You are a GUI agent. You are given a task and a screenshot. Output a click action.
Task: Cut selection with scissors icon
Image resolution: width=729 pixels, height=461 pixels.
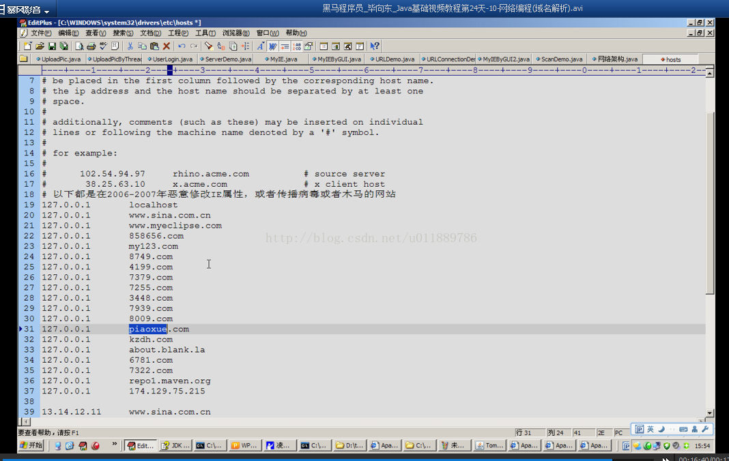(x=130, y=46)
